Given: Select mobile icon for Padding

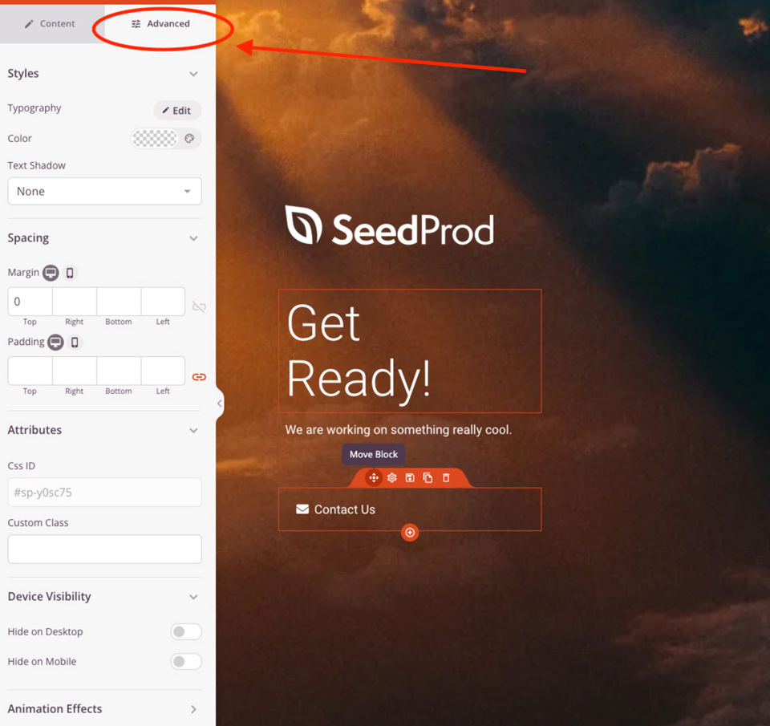Looking at the screenshot, I should (75, 342).
